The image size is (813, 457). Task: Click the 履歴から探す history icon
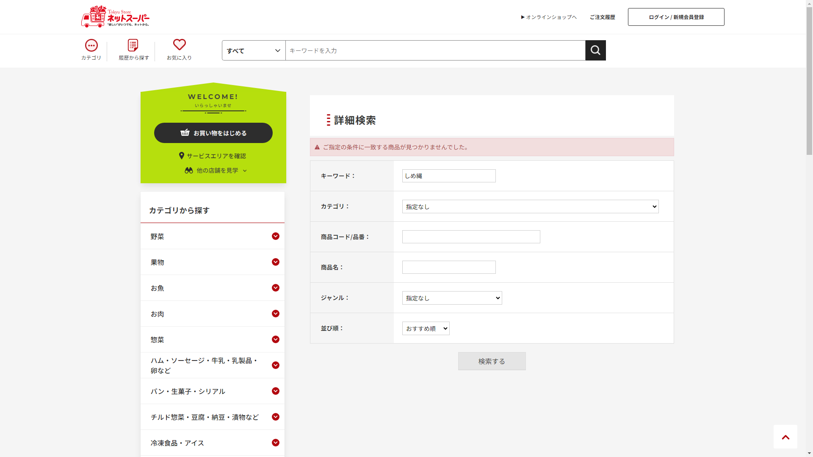pyautogui.click(x=133, y=46)
